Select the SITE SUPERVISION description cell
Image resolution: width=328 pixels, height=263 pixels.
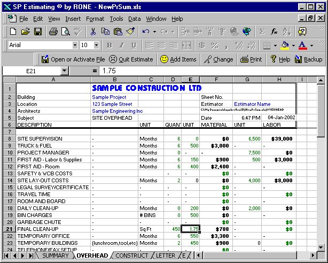(53, 138)
